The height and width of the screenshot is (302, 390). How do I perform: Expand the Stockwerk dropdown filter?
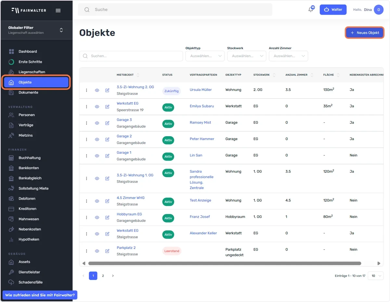click(x=246, y=56)
